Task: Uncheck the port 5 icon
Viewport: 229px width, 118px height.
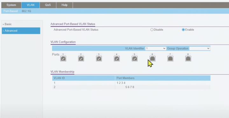Action: 135,59
